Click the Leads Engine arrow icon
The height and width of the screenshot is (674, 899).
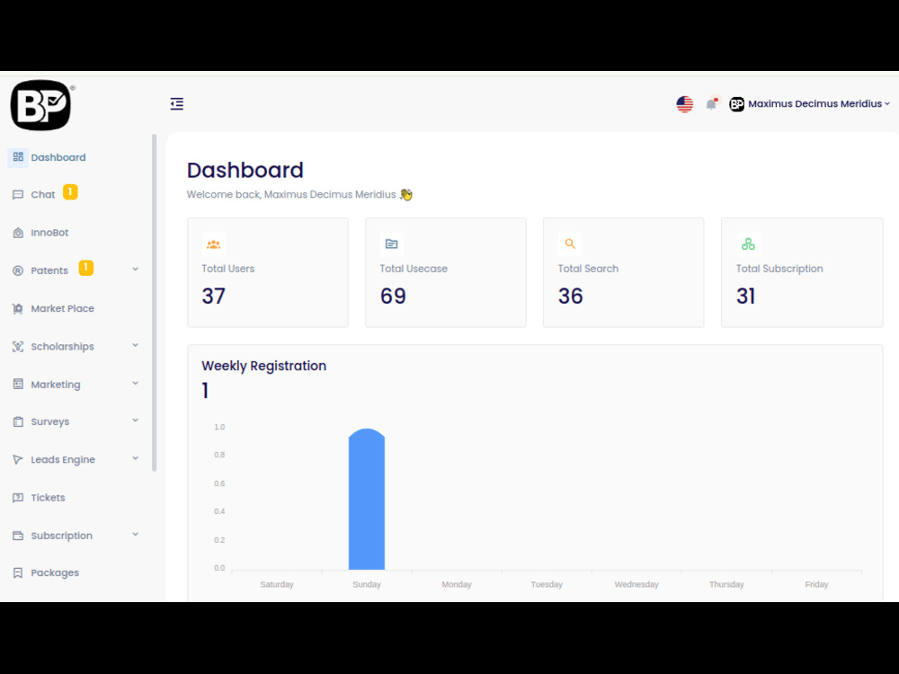pyautogui.click(x=18, y=459)
